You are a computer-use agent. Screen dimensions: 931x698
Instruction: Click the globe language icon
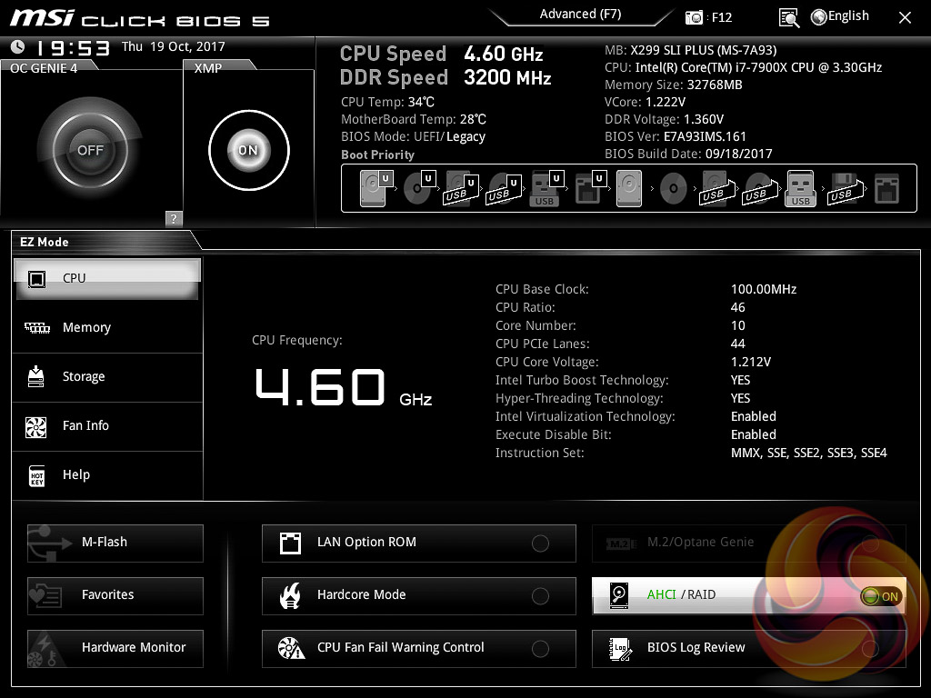818,16
